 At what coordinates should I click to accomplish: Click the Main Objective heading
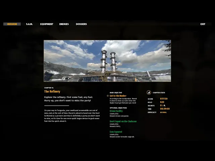(x=116, y=93)
